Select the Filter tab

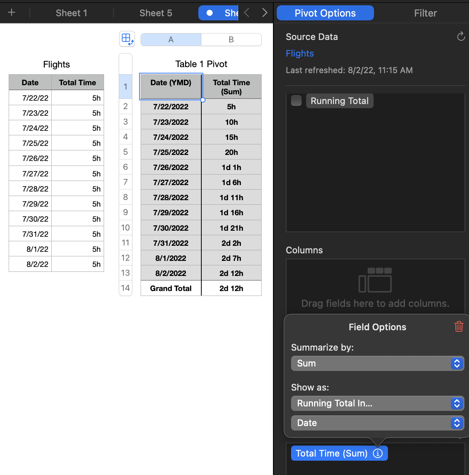(x=425, y=13)
